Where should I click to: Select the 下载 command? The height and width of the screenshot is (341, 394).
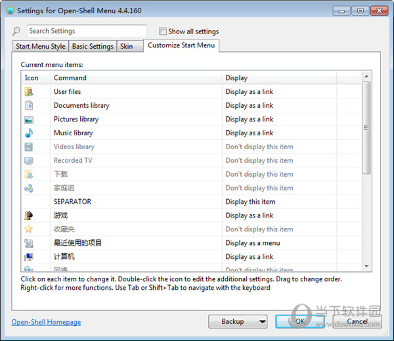(x=60, y=174)
